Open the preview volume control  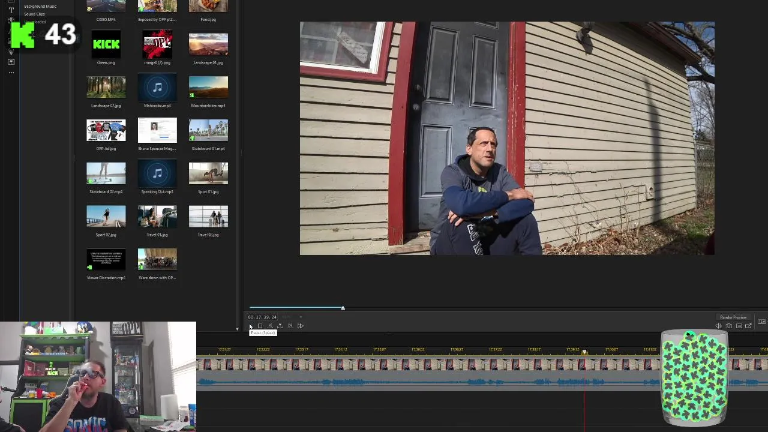tap(718, 326)
